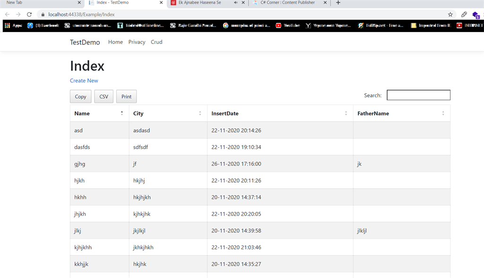
Task: Select the 'sdfsdf' city cell
Action: tap(168, 147)
